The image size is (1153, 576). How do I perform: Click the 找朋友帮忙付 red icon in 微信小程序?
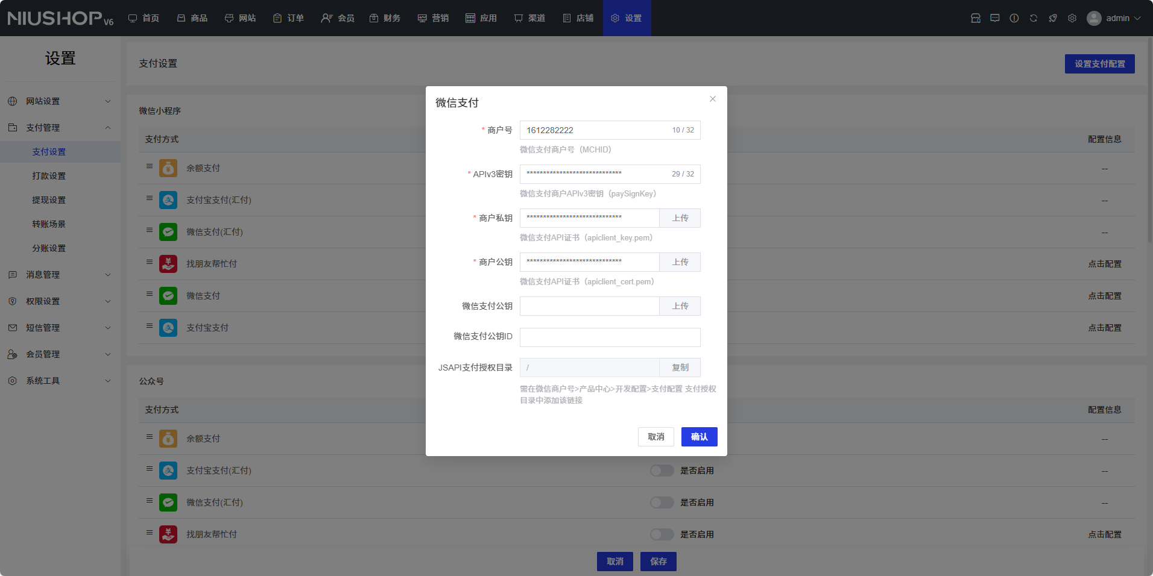[168, 264]
